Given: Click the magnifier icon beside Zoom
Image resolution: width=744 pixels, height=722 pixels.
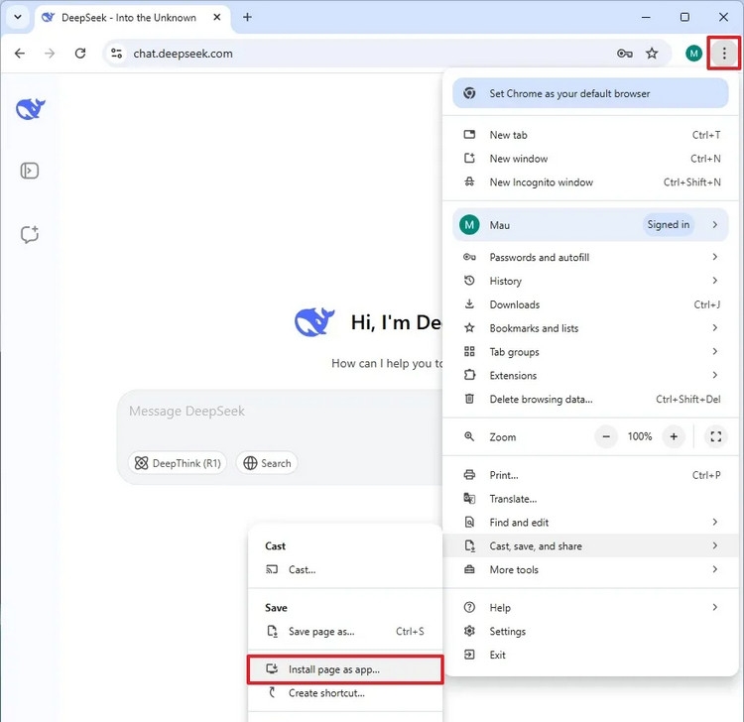Looking at the screenshot, I should (x=469, y=436).
